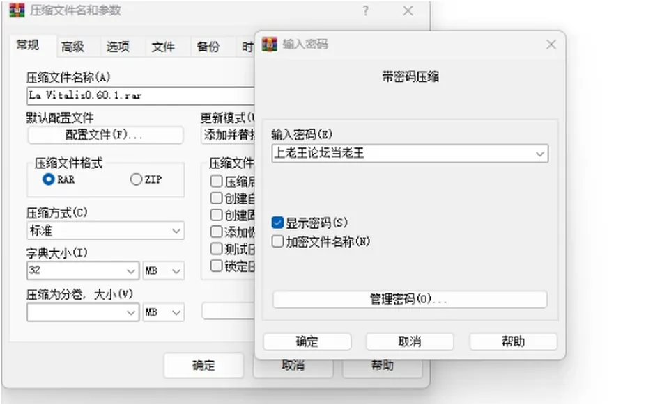The height and width of the screenshot is (404, 669).
Task: Click the WinRAR icon in password dialog title
Action: (x=269, y=45)
